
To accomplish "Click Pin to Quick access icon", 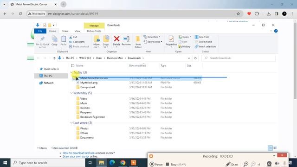I will (x=42, y=39).
